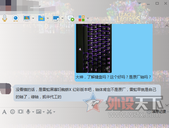Image resolution: width=169 pixels, height=128 pixels.
Task: Expand the screenshot options dropdown arrow
Action: (x=54, y=112)
